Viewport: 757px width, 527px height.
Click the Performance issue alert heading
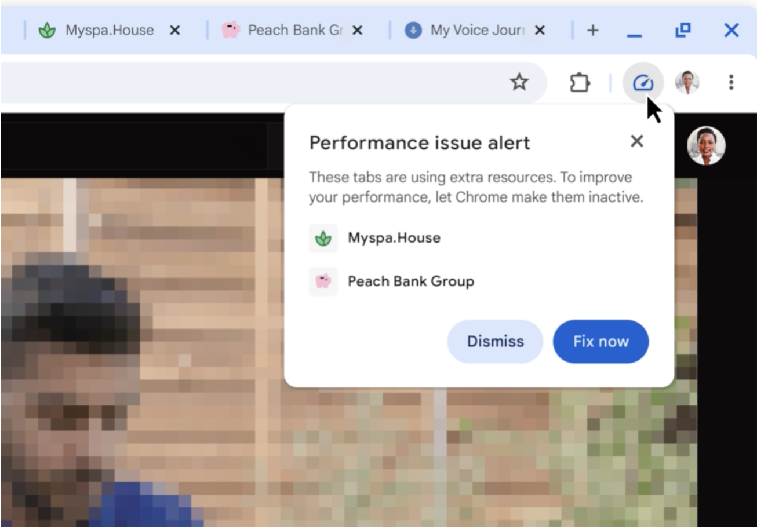(420, 142)
